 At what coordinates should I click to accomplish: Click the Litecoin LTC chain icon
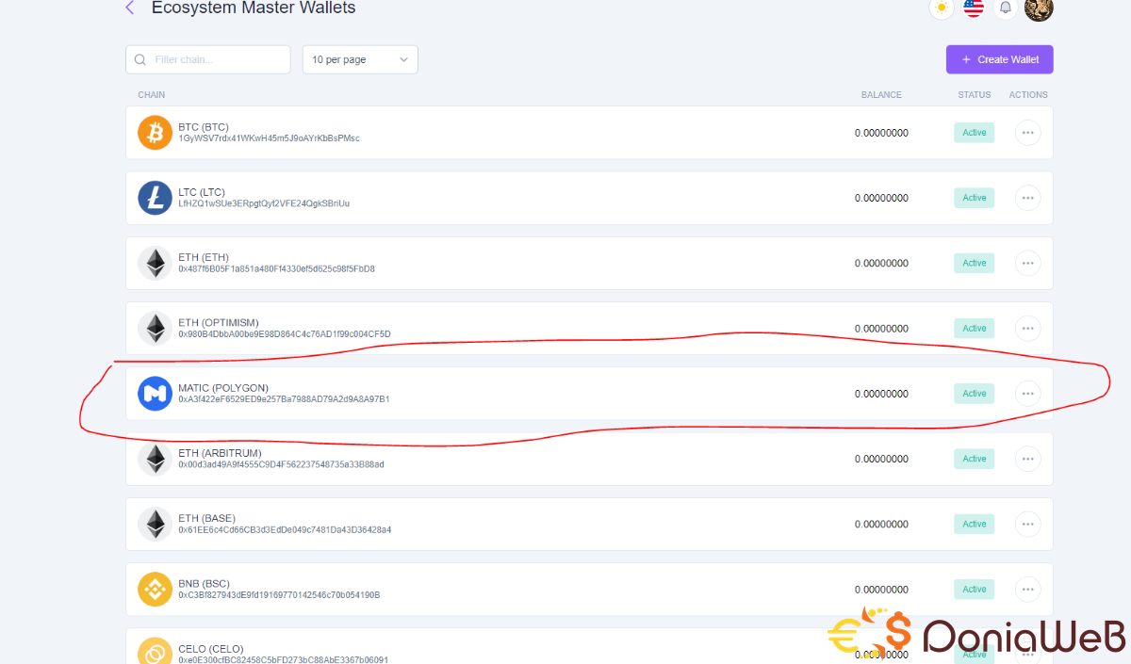pos(156,198)
